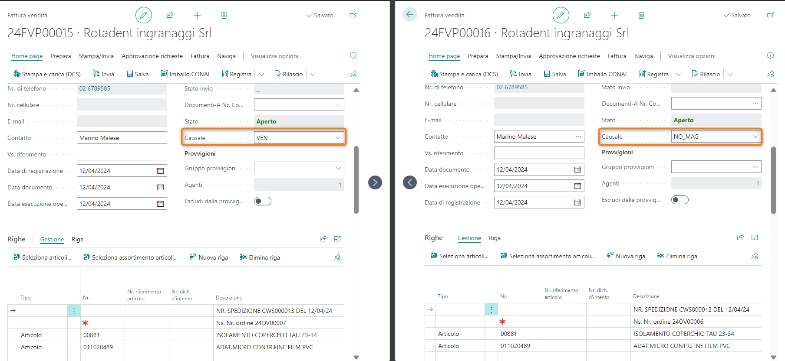Click the vertical scrollbar of invoice 24FVP00015 form
Viewport: 785px width, 361px height.
point(356,179)
